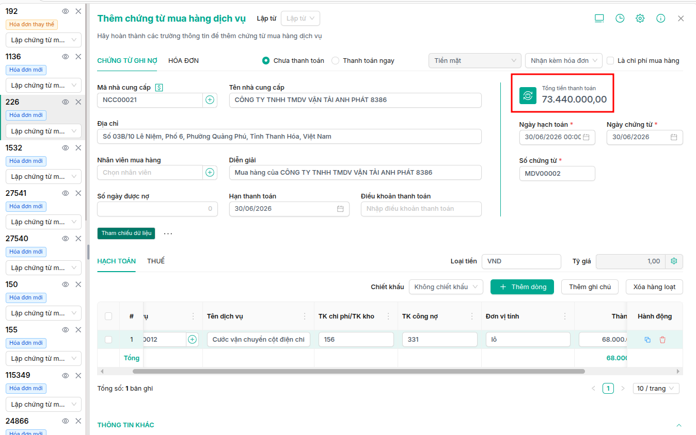Open the Thuế tab
The image size is (696, 435).
tap(156, 261)
